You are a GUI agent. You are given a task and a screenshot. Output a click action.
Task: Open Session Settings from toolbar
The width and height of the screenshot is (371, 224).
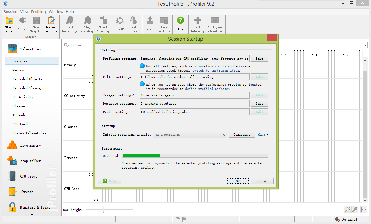point(51,24)
